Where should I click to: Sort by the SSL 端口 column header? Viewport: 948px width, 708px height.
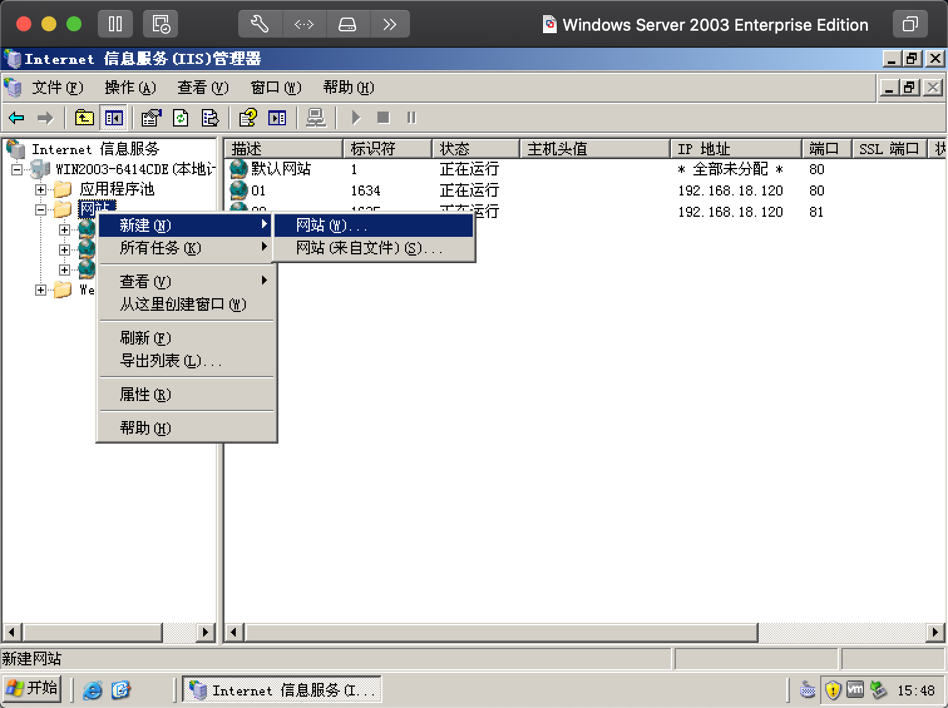pos(889,148)
